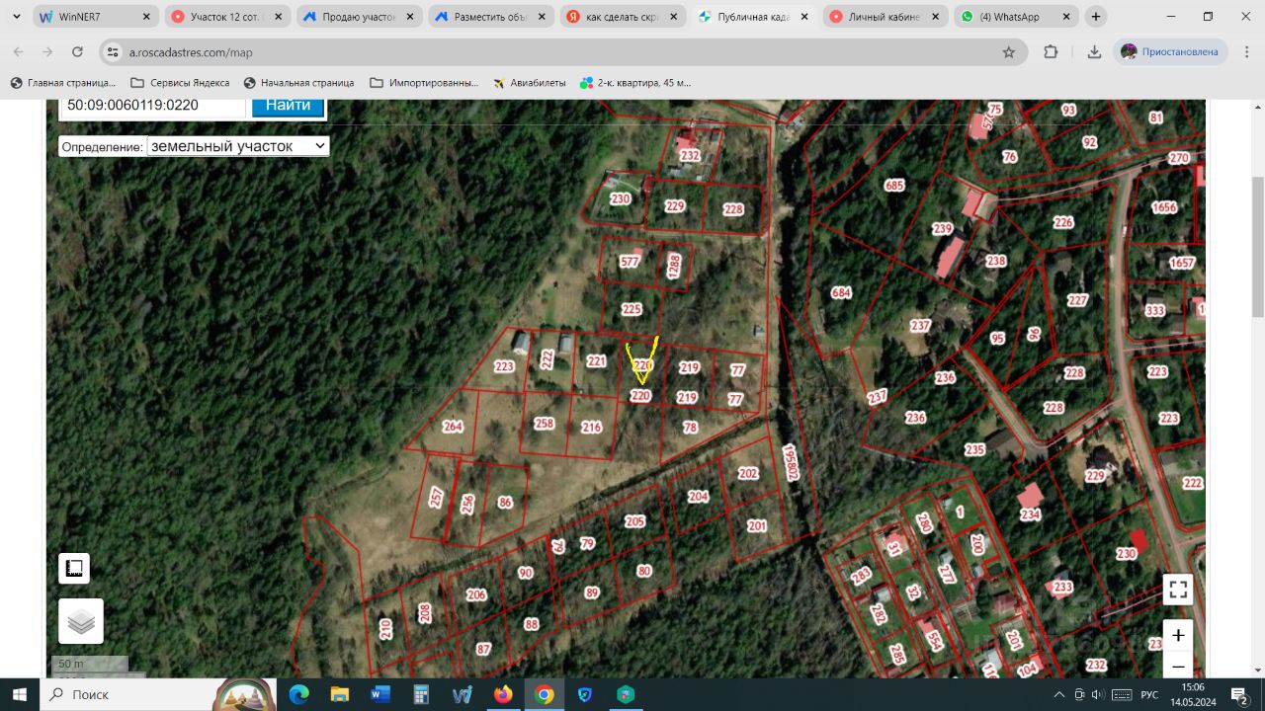Bookmark this page with the star icon
This screenshot has height=711, width=1265.
(1009, 52)
